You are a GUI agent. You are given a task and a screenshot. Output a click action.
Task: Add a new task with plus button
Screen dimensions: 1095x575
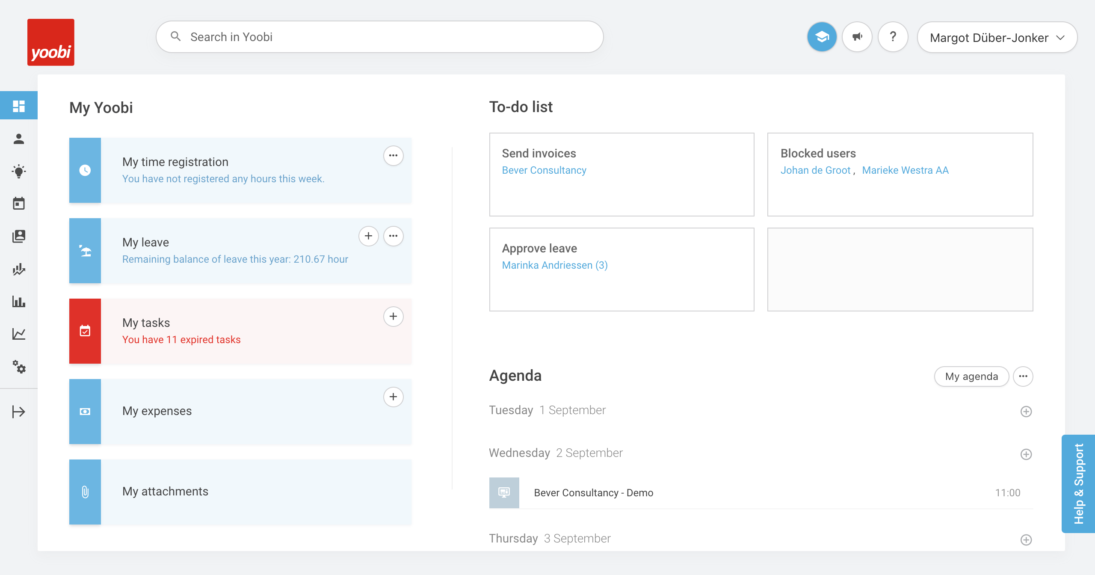394,316
